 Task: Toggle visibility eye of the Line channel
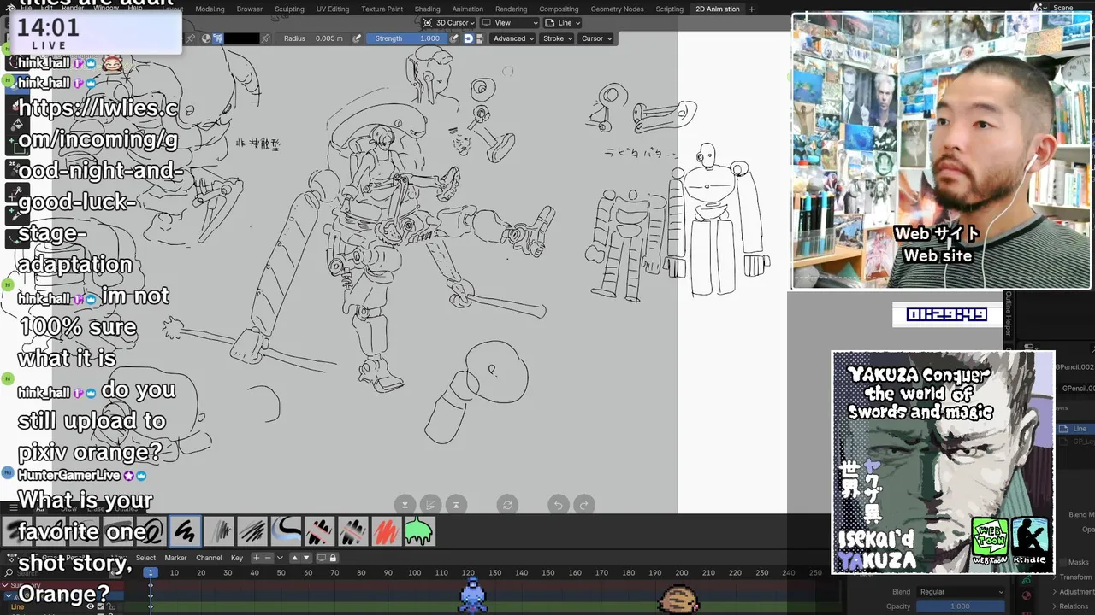pos(90,606)
